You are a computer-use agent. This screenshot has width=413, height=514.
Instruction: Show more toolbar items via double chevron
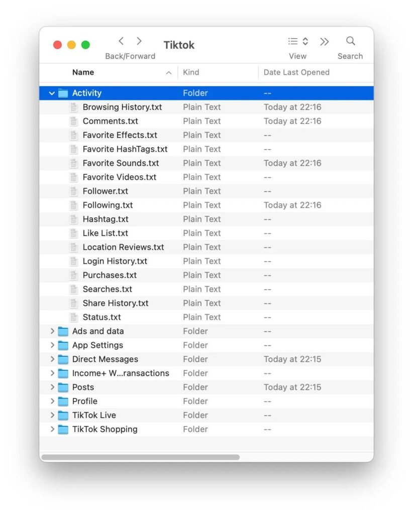coord(324,42)
